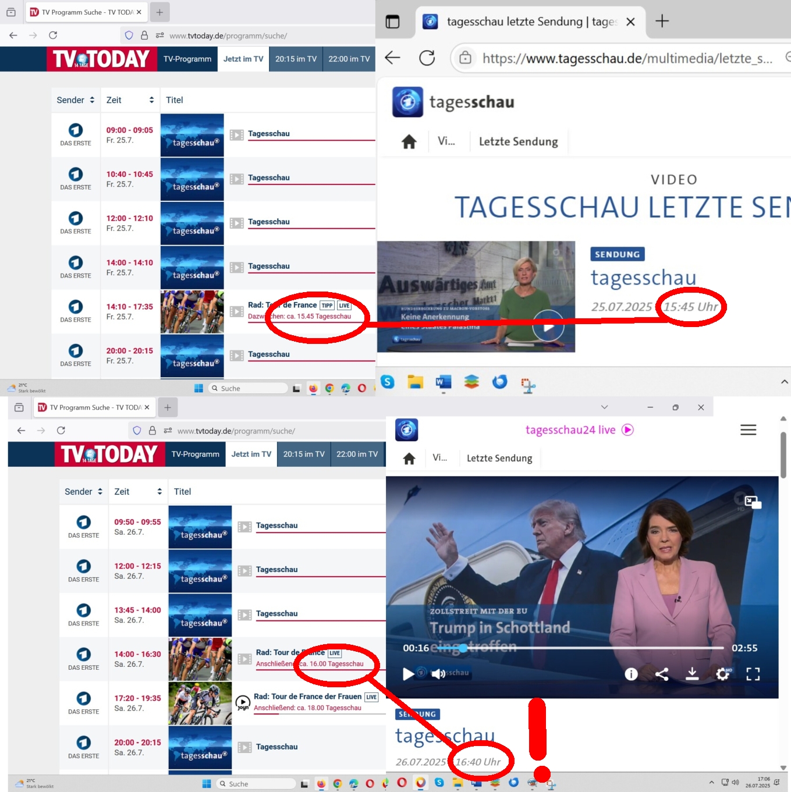This screenshot has width=791, height=792.
Task: Play the Trump in Schottland video
Action: point(409,674)
